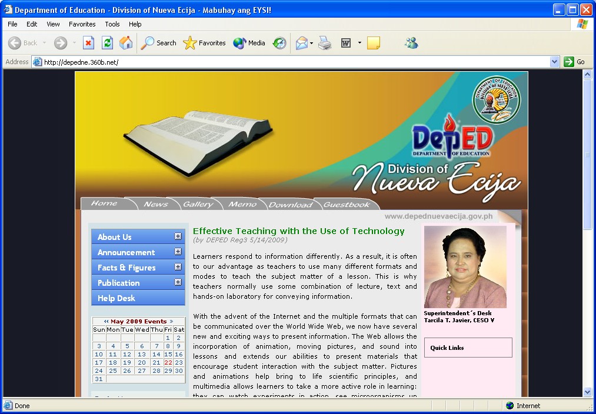
Task: Go to the Download tab
Action: coord(291,205)
